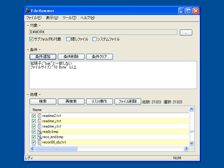Image resolution: width=224 pixels, height=168 pixels.
Task: Select the ファイルサイズ 10 Byte condition line
Action: click(x=54, y=67)
